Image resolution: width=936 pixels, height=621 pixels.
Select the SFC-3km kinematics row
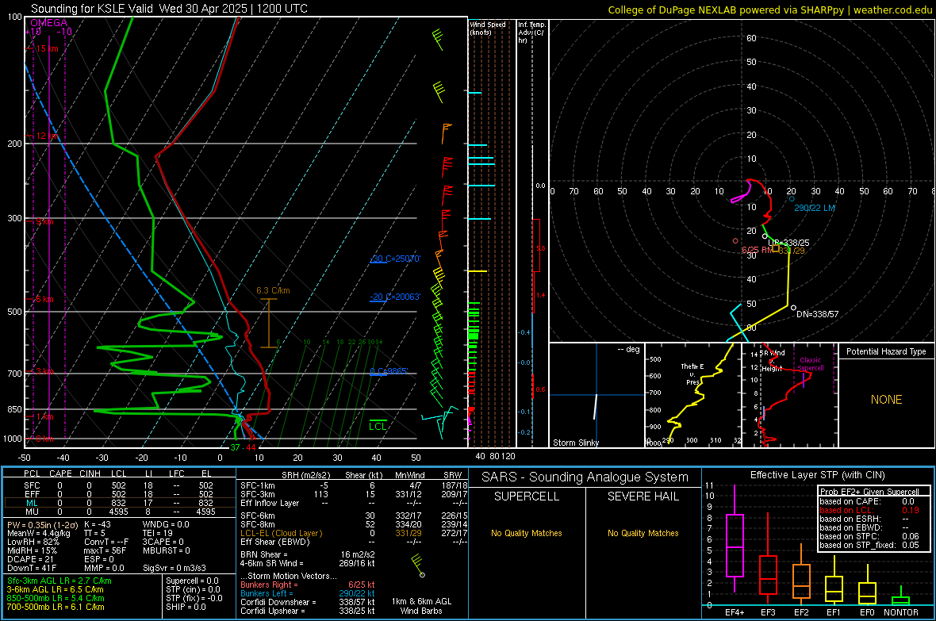pos(353,494)
